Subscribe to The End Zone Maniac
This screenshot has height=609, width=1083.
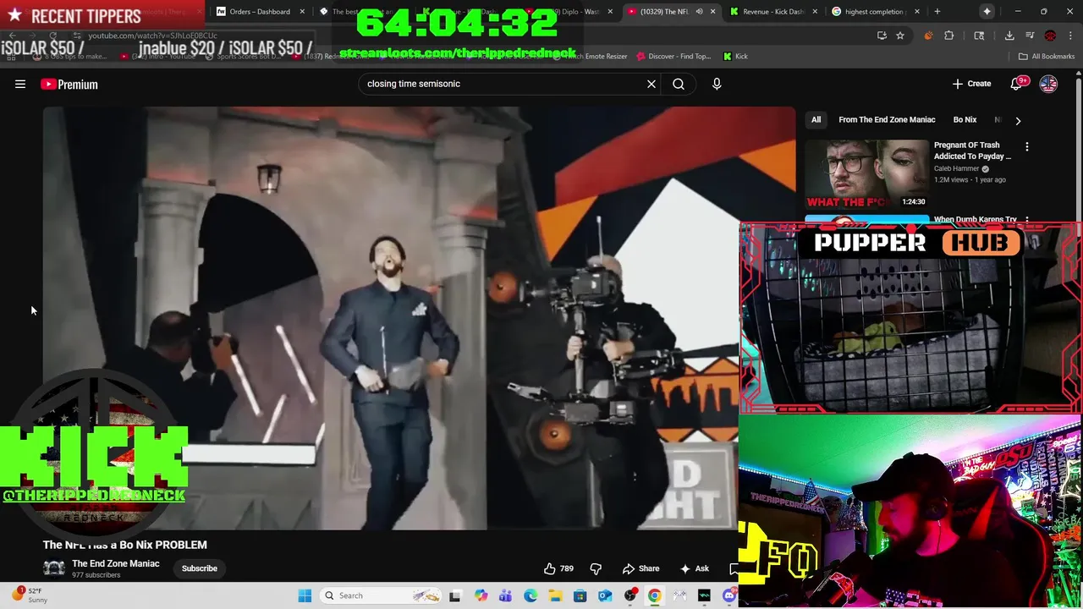200,568
